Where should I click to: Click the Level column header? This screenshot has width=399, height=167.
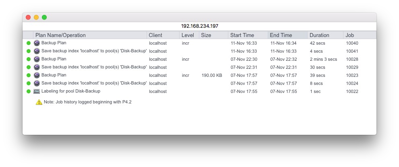pyautogui.click(x=188, y=35)
